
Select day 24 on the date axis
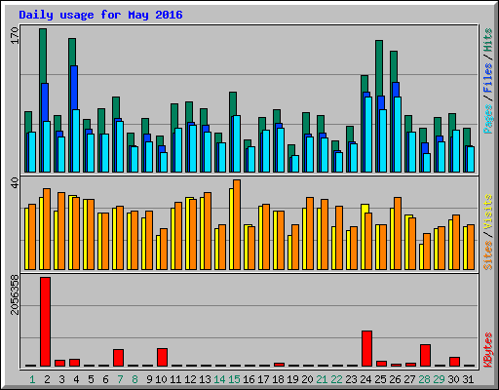pos(365,379)
